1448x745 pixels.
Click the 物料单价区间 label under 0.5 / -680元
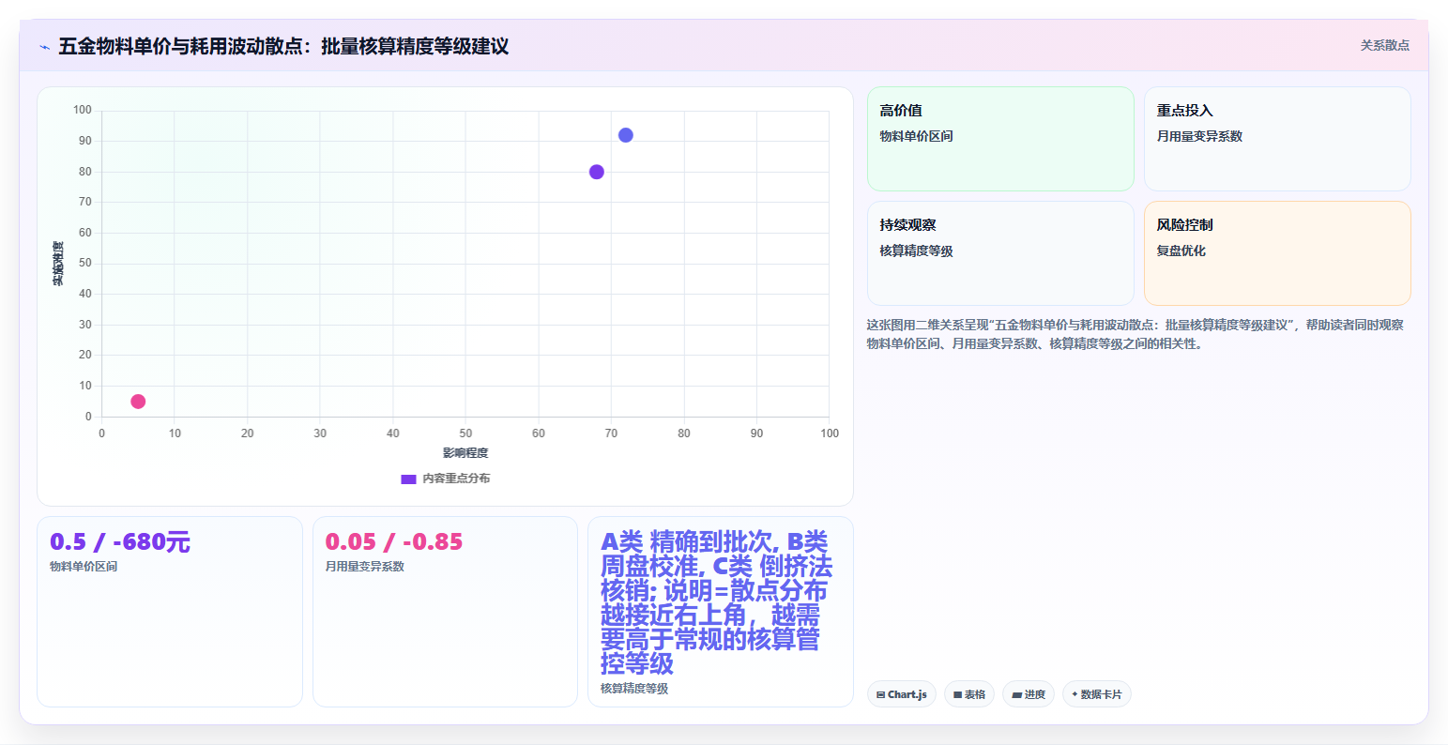pyautogui.click(x=84, y=567)
